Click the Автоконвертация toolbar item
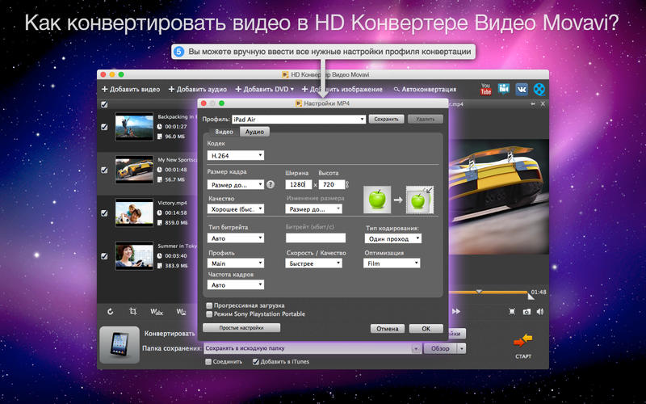 point(425,89)
